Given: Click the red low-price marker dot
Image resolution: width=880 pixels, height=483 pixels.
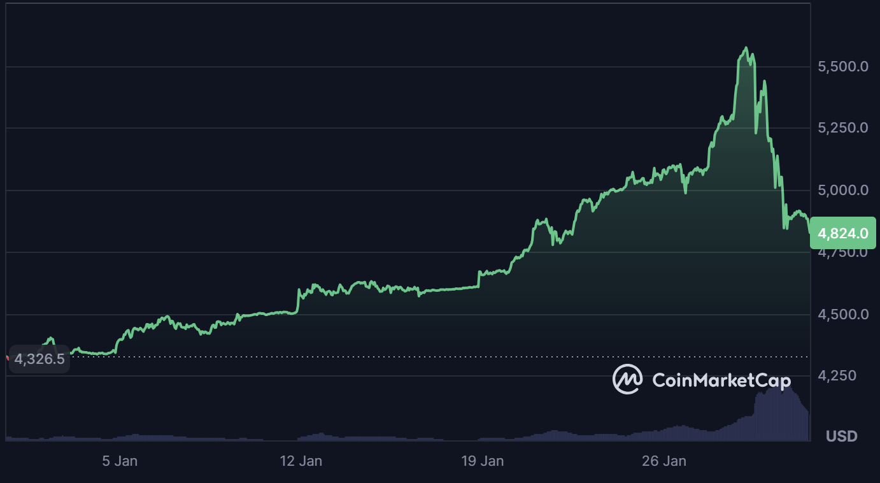Looking at the screenshot, I should pos(9,358).
